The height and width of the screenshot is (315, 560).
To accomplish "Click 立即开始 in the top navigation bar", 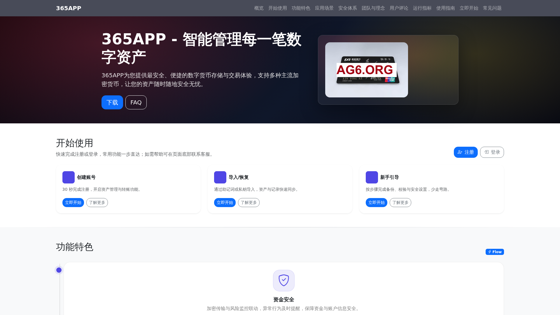I will pos(469,8).
